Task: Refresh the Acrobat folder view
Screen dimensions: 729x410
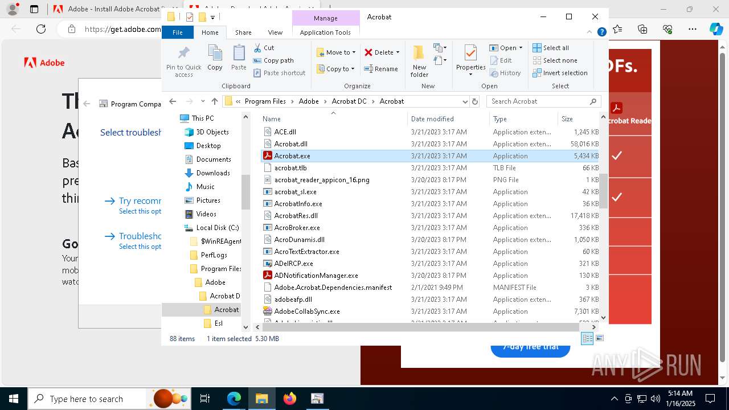Action: (x=475, y=101)
